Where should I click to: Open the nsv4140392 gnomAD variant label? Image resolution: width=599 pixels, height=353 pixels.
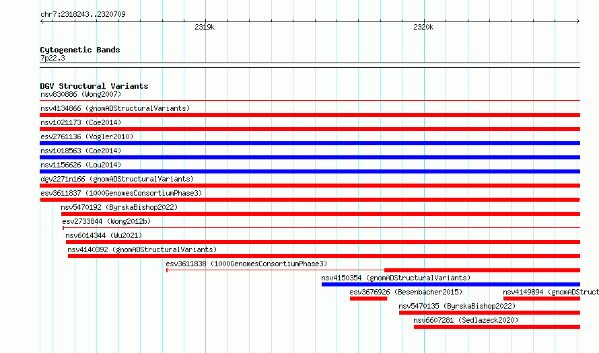(142, 249)
